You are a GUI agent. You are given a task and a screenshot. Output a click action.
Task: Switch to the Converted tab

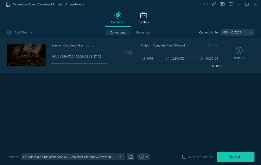click(143, 32)
